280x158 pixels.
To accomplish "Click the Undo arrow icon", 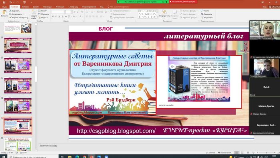I will (x=10, y=2).
